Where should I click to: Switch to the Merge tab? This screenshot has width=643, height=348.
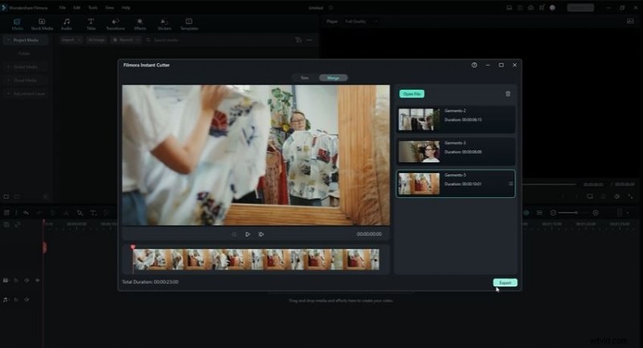pyautogui.click(x=333, y=78)
